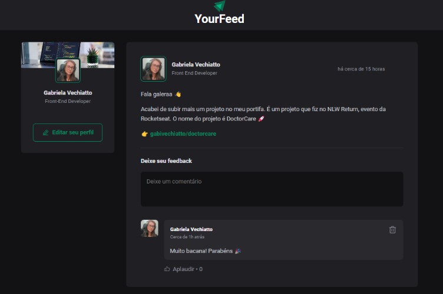Click Front-End Developer subtitle in sidebar

coord(68,101)
